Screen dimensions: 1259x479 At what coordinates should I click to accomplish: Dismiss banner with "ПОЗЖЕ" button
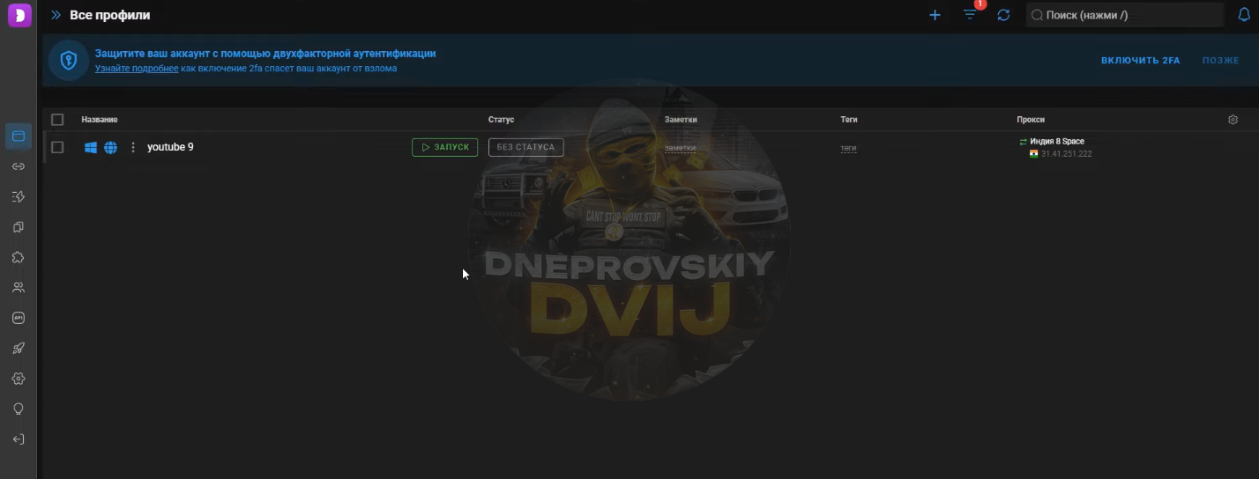coord(1220,61)
